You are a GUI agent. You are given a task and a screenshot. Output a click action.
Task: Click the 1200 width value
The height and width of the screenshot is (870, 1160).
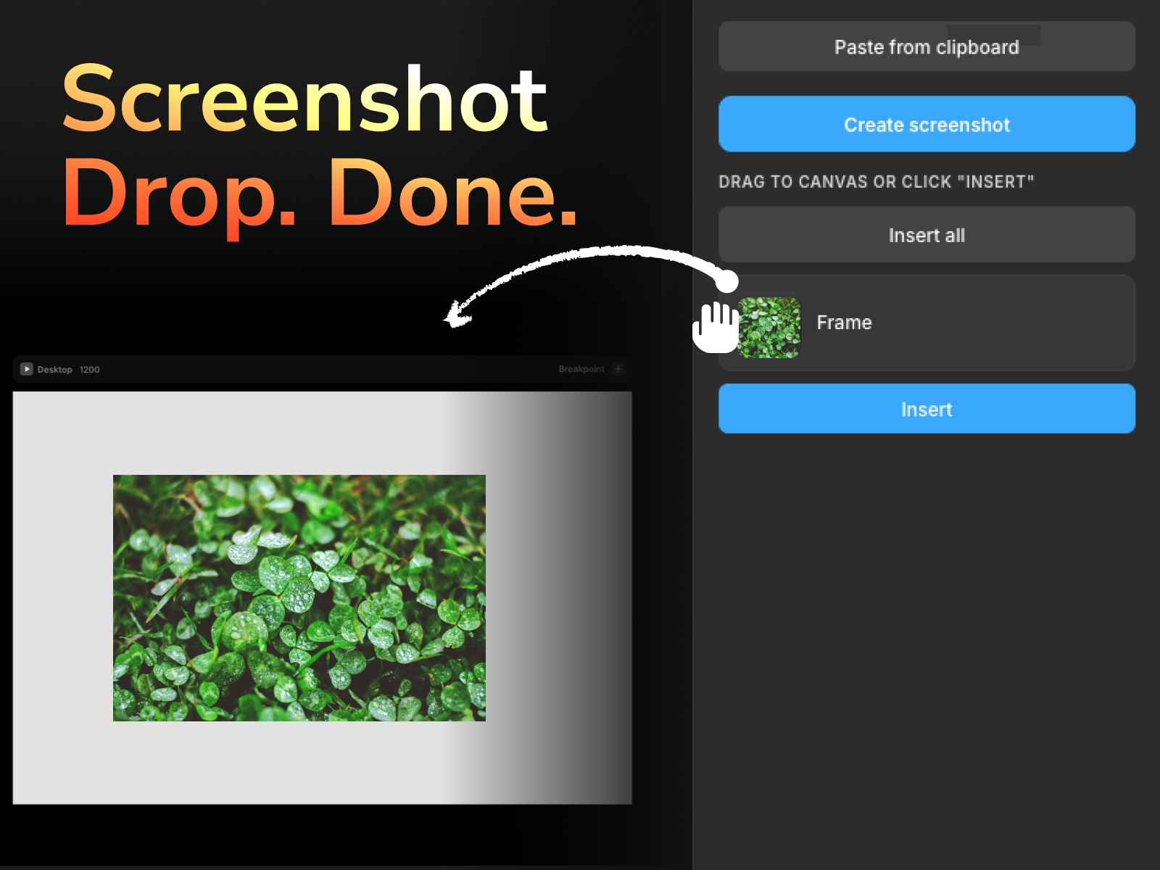[88, 369]
